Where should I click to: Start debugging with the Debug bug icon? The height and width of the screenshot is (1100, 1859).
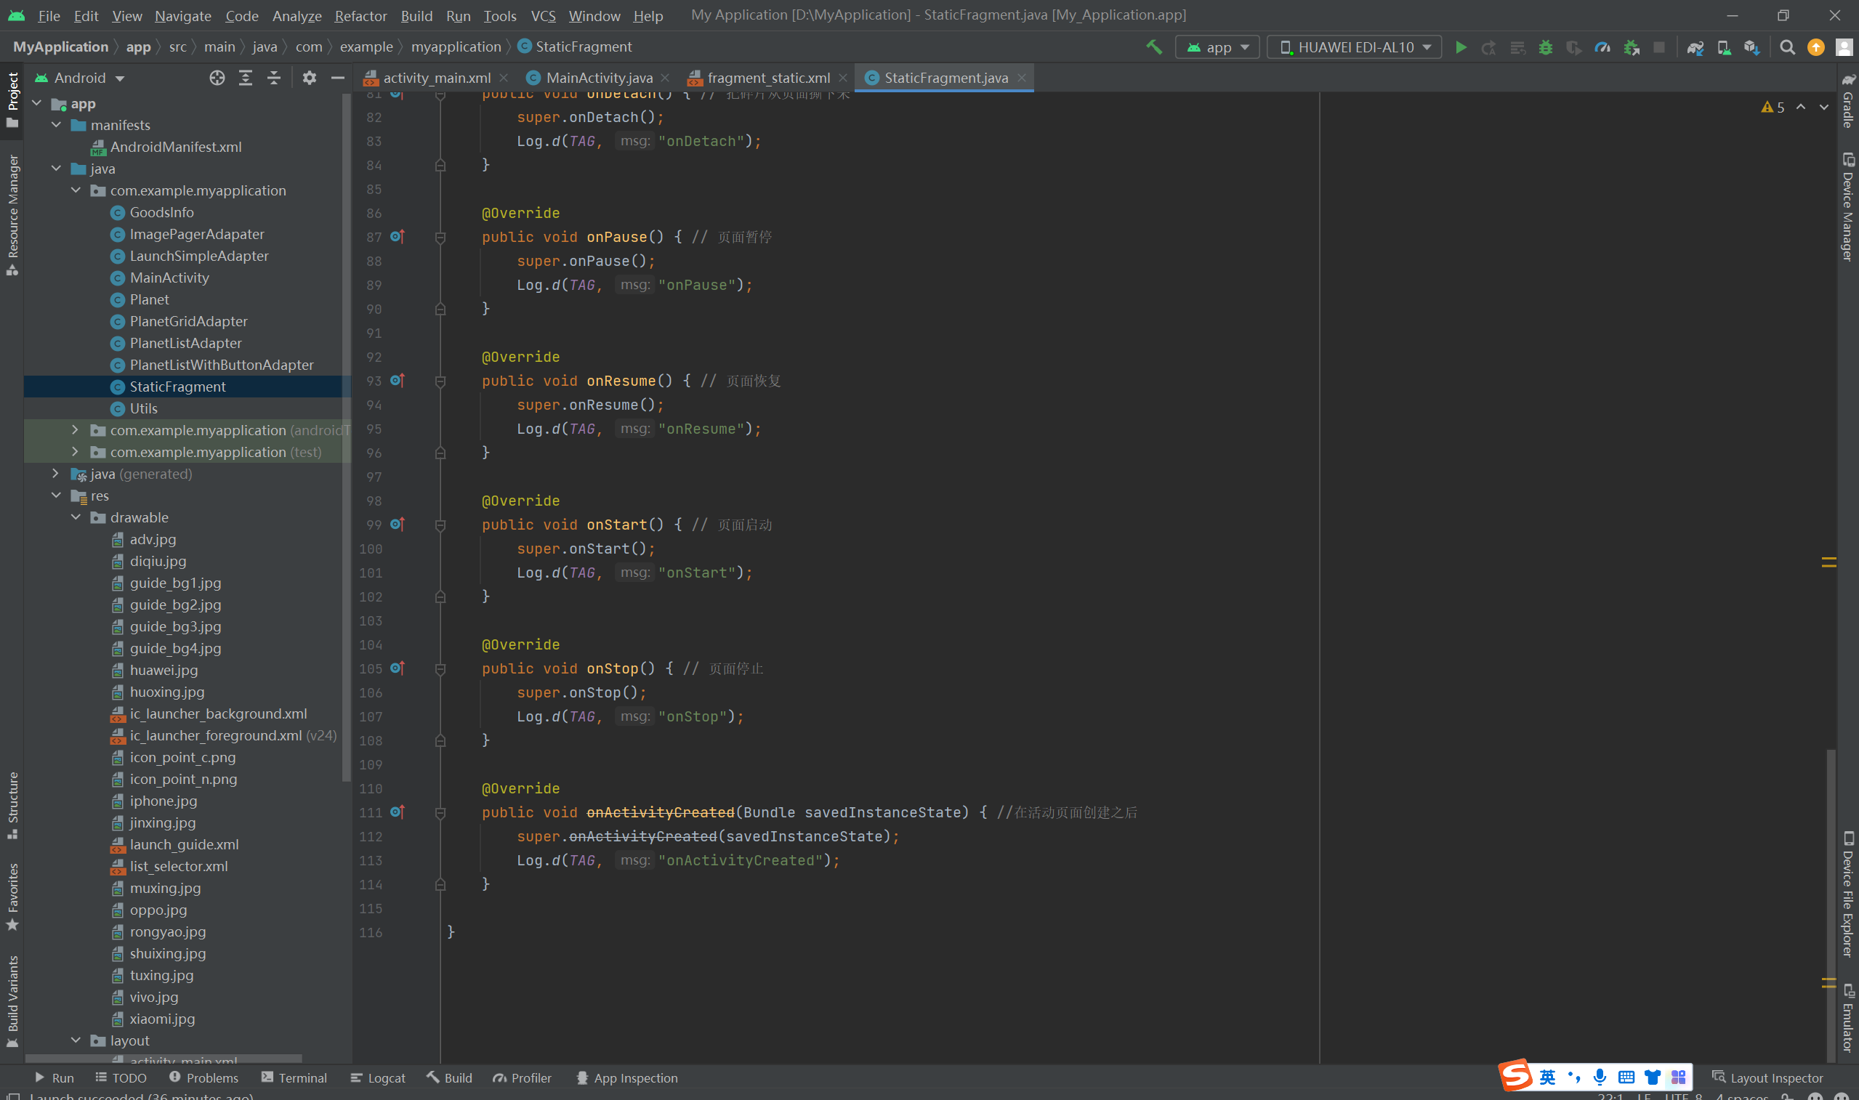1546,46
